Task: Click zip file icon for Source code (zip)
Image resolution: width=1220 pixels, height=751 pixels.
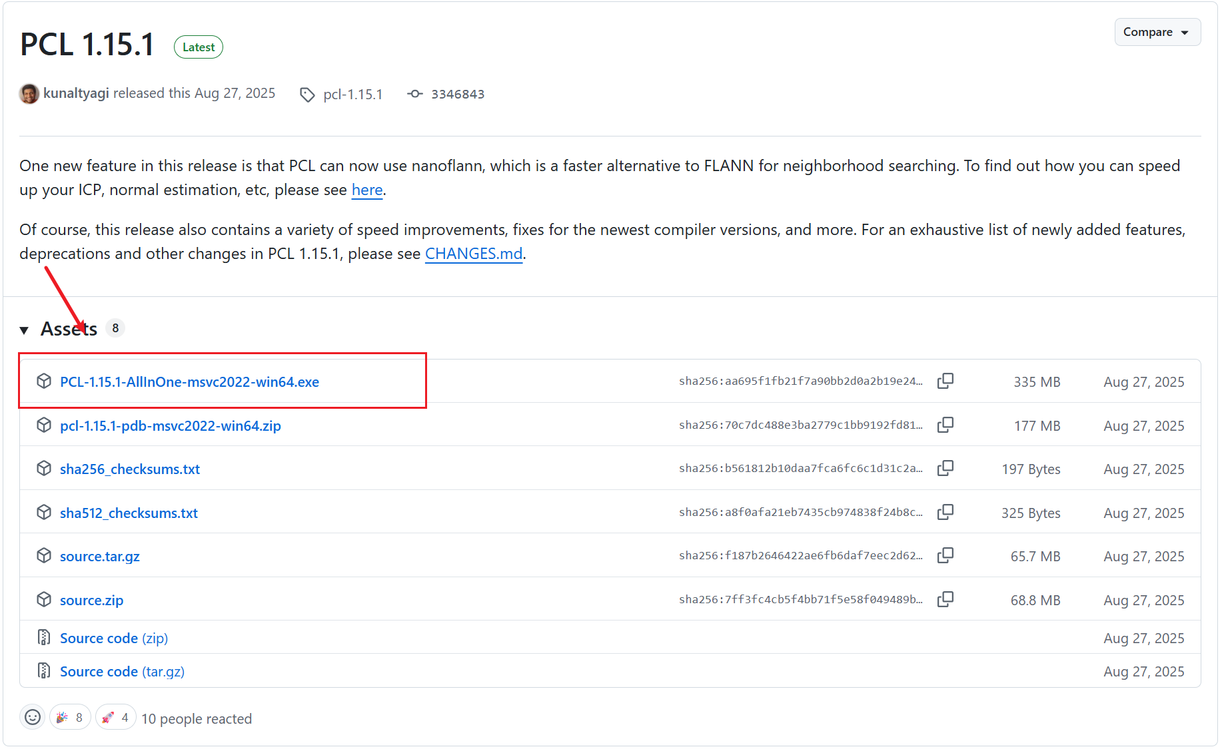Action: click(44, 637)
